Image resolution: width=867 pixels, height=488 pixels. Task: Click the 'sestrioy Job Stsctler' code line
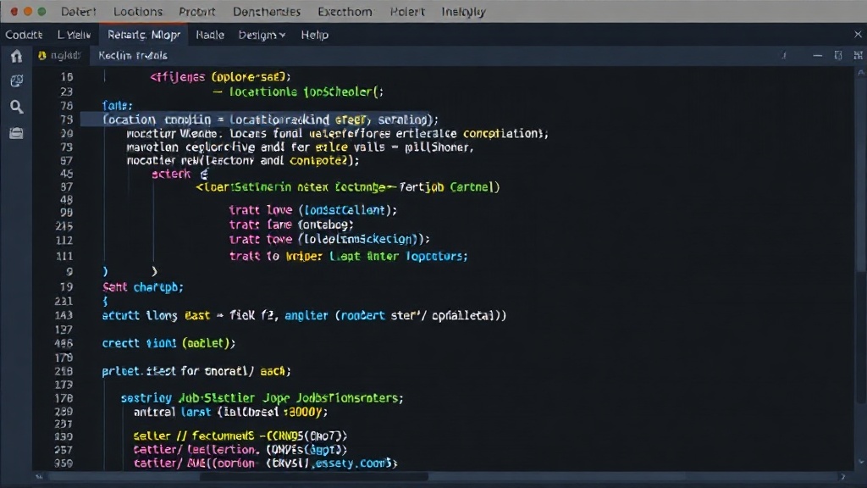pyautogui.click(x=262, y=398)
